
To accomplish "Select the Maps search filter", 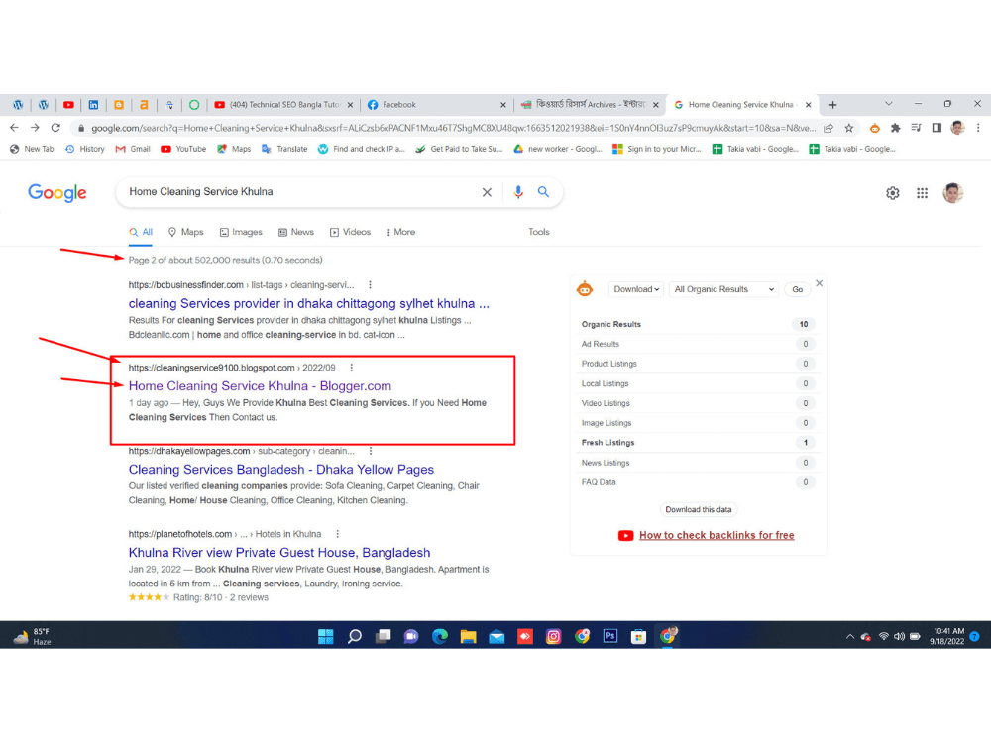I will pos(186,233).
